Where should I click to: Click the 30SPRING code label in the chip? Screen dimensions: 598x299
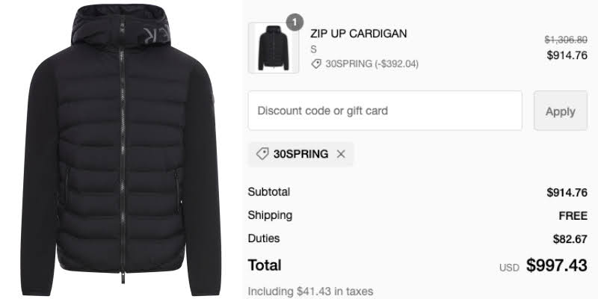point(301,154)
